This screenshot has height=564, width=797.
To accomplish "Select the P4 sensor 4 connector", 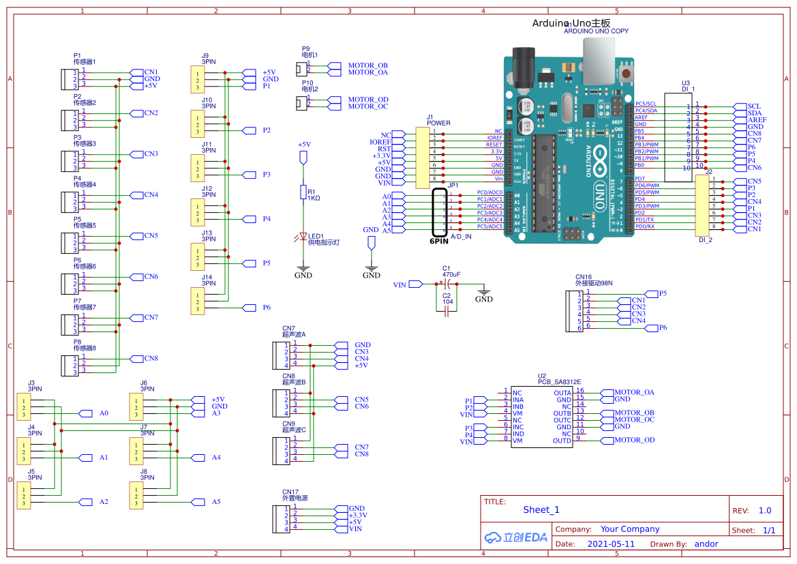I will pos(70,202).
